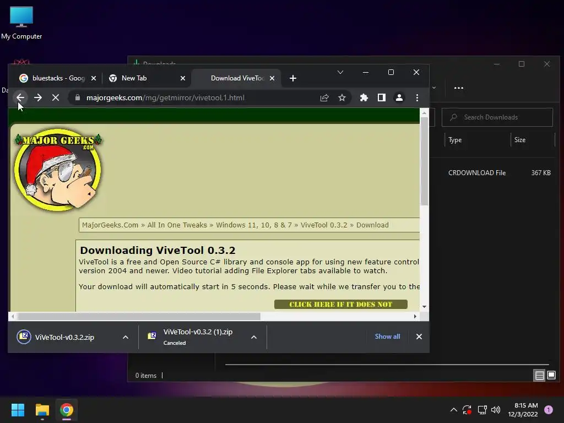
Task: Open a new tab with the plus button
Action: [x=293, y=78]
